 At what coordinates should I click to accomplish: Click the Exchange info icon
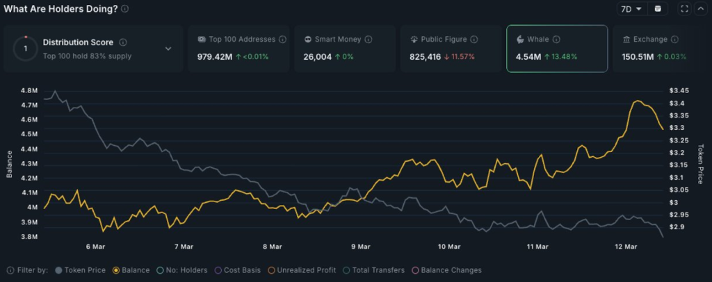(674, 40)
